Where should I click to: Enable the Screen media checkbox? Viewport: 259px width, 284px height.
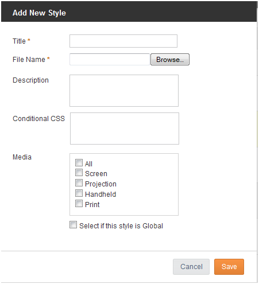[79, 173]
